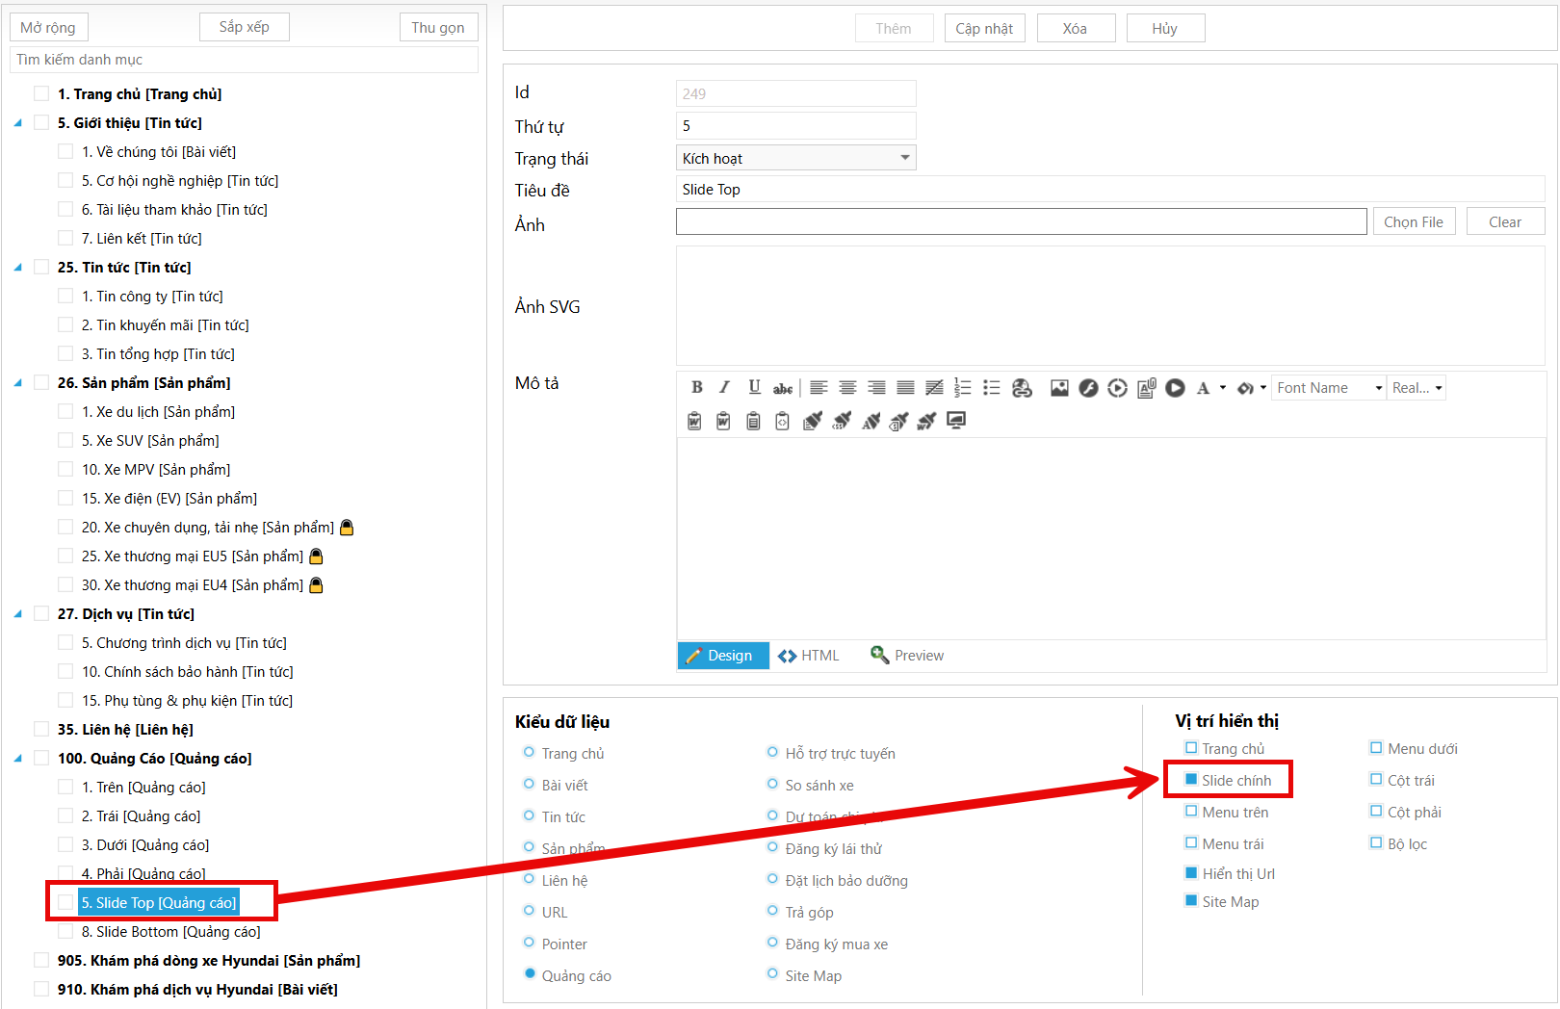This screenshot has width=1560, height=1009.
Task: Check the Trang chủ display position box
Action: click(x=1191, y=748)
